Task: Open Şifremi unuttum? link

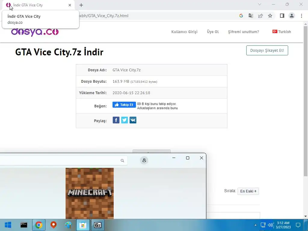Action: coord(243,32)
